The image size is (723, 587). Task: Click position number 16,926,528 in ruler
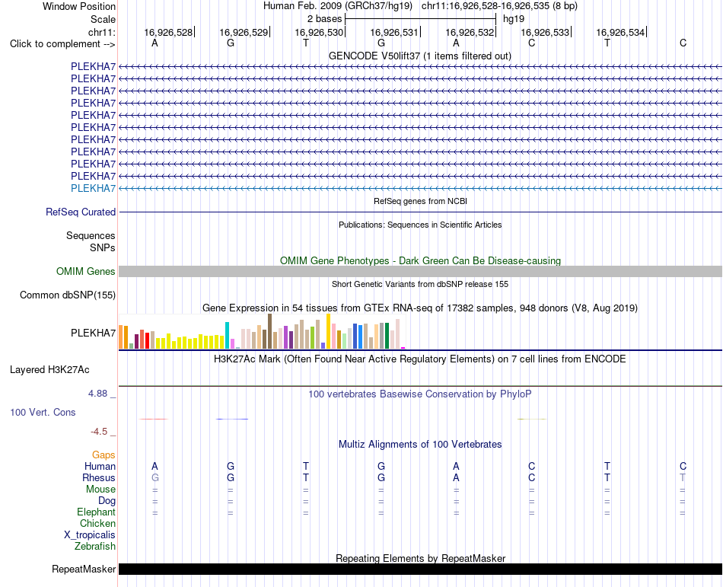tap(168, 32)
